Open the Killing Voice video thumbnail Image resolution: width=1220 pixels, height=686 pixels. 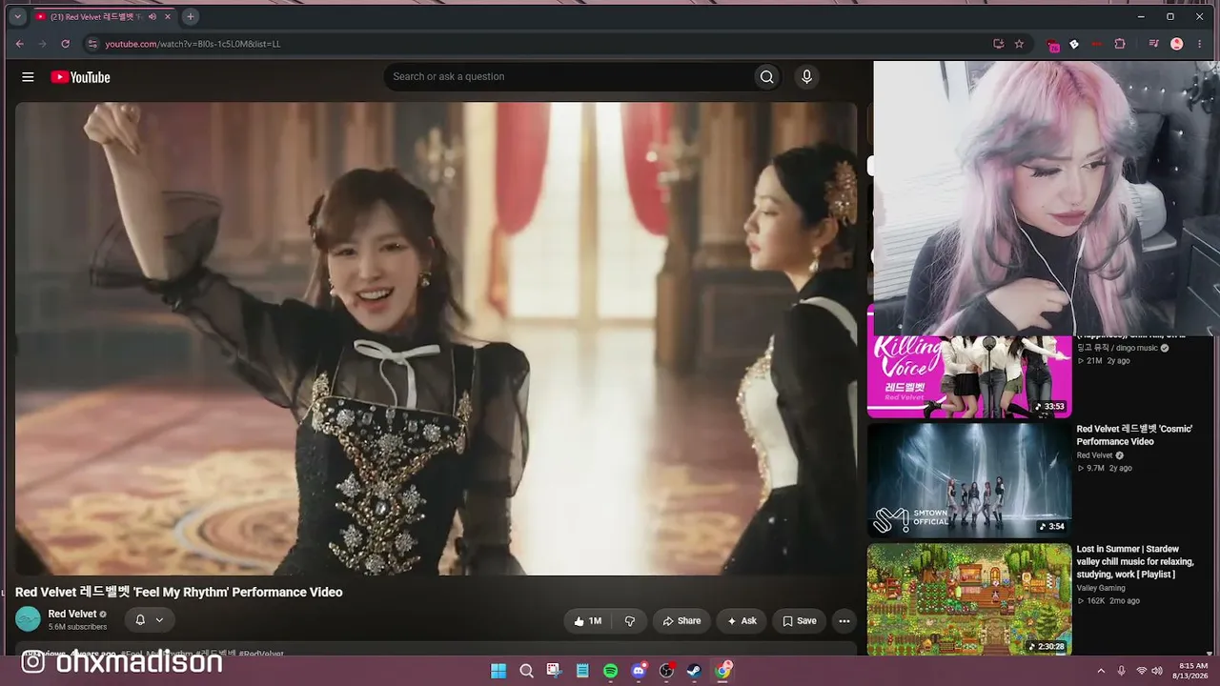click(x=969, y=376)
